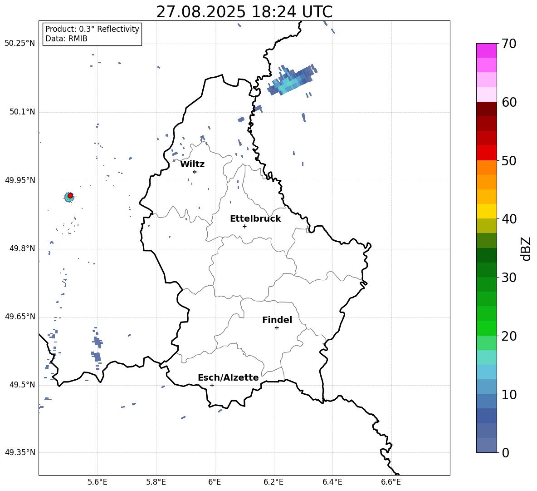The image size is (537, 491).
Task: Click the 50 value on colorbar
Action: [509, 161]
